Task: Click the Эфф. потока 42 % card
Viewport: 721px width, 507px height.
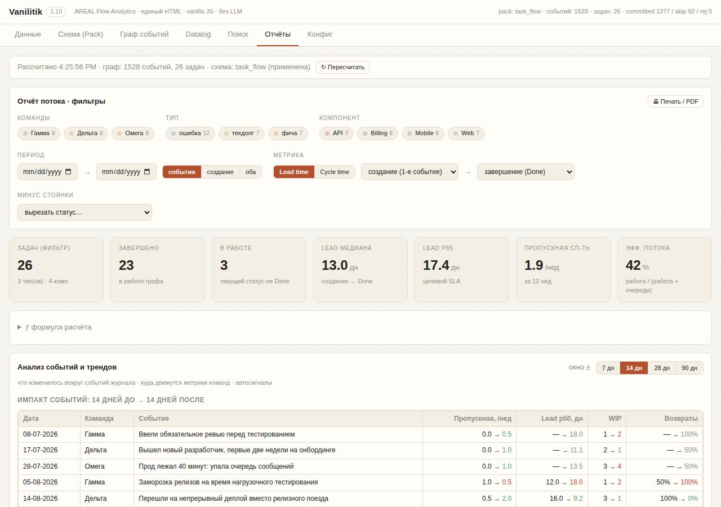Action: tap(665, 270)
